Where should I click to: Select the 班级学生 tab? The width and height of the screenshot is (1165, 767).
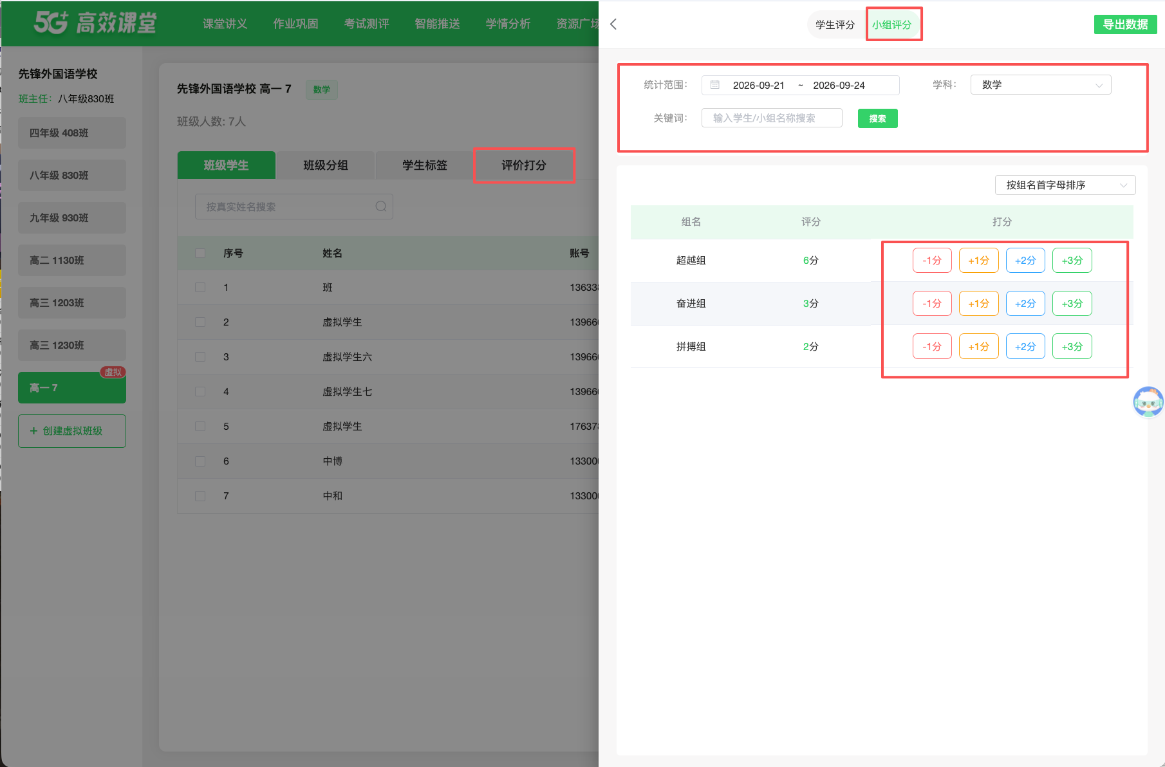227,165
